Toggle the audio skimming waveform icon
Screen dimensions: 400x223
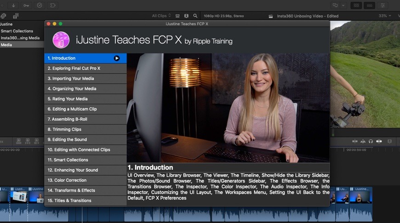point(363,141)
